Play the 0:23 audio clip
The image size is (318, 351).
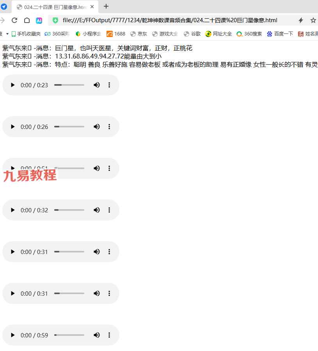tap(12, 85)
